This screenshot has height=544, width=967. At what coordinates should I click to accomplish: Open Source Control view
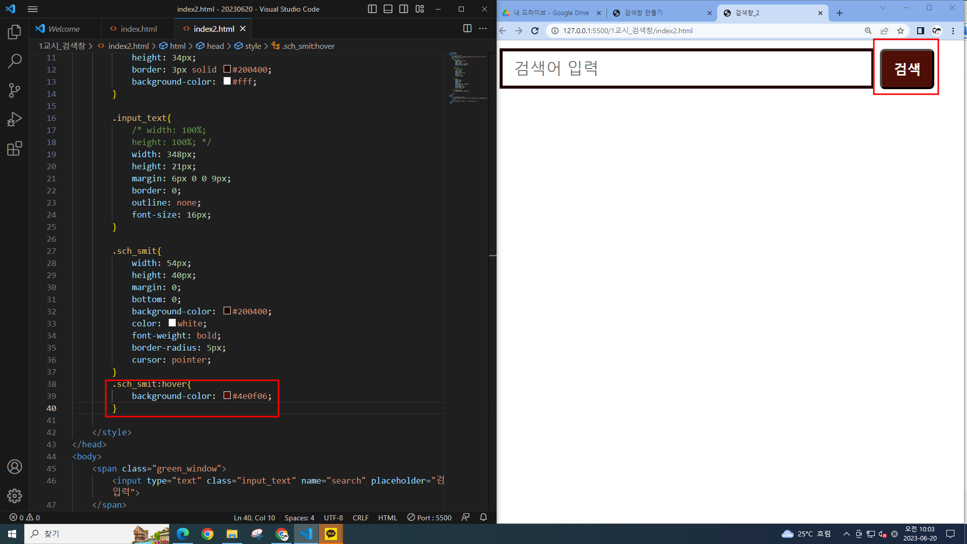[15, 91]
